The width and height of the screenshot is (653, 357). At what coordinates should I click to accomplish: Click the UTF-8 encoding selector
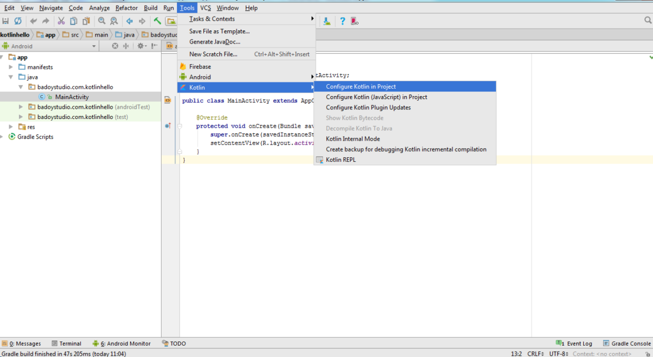[558, 354]
